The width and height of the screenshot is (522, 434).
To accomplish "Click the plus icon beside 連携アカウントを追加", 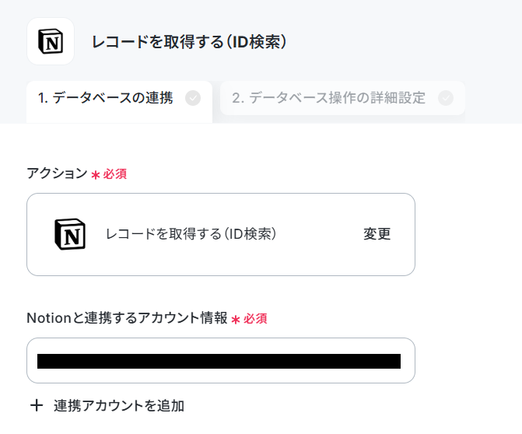I will pos(37,405).
